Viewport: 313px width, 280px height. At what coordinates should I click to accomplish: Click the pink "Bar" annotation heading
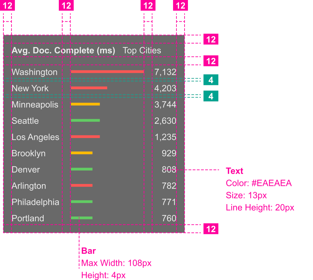pyautogui.click(x=89, y=251)
